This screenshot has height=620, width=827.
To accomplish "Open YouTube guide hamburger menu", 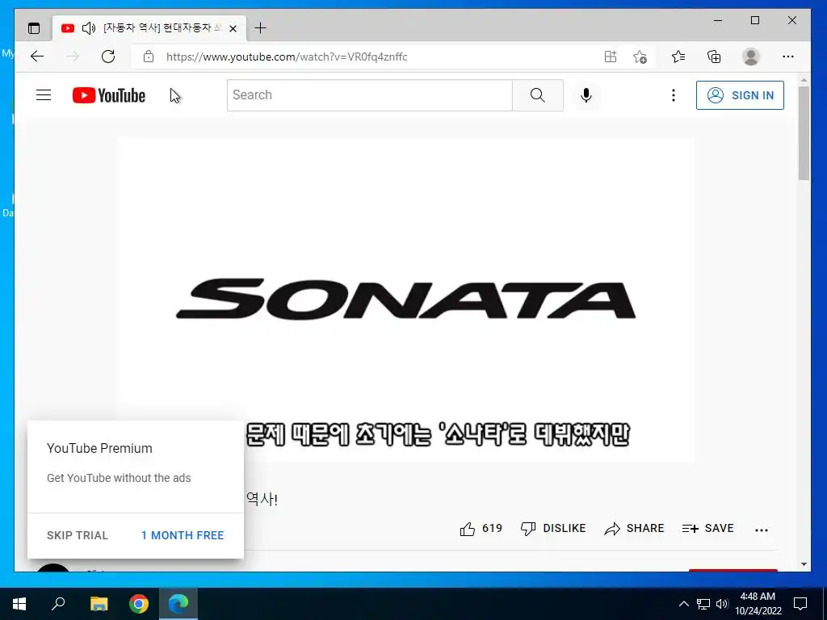I will pos(44,95).
